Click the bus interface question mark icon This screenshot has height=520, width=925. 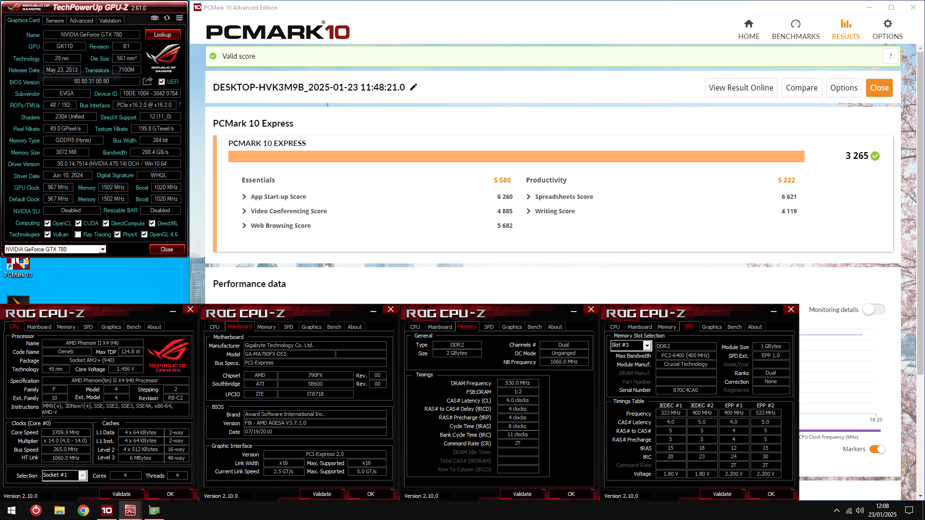[x=180, y=105]
